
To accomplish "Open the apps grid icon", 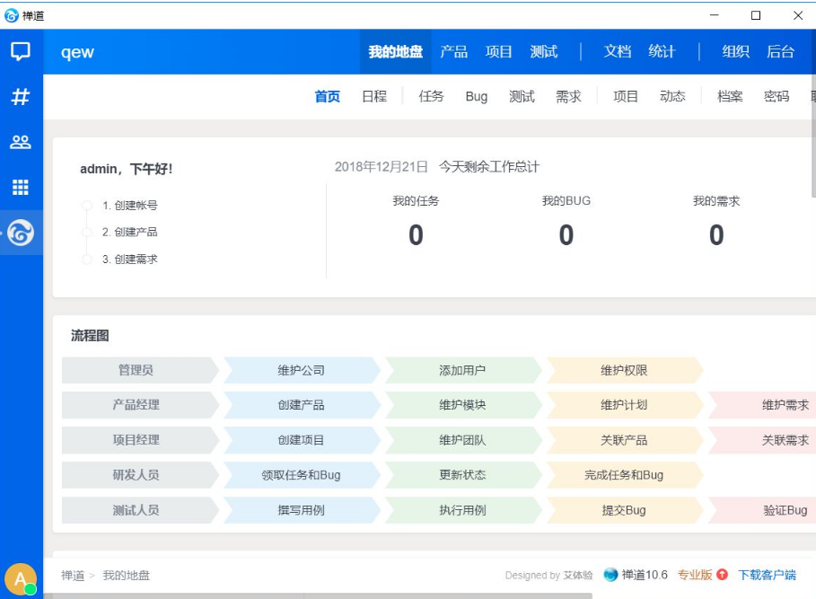I will pyautogui.click(x=21, y=187).
